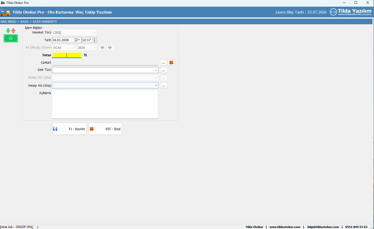Expand the Hesap Adı (Giriş) dropdown
This screenshot has width=374, height=229.
click(x=156, y=85)
